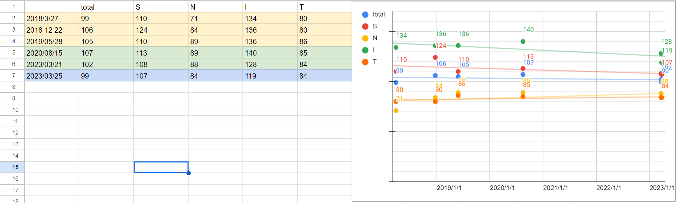Click the 2021/1/1 axis label

[x=555, y=188]
